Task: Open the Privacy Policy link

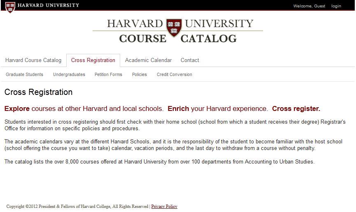Action: 164,207
